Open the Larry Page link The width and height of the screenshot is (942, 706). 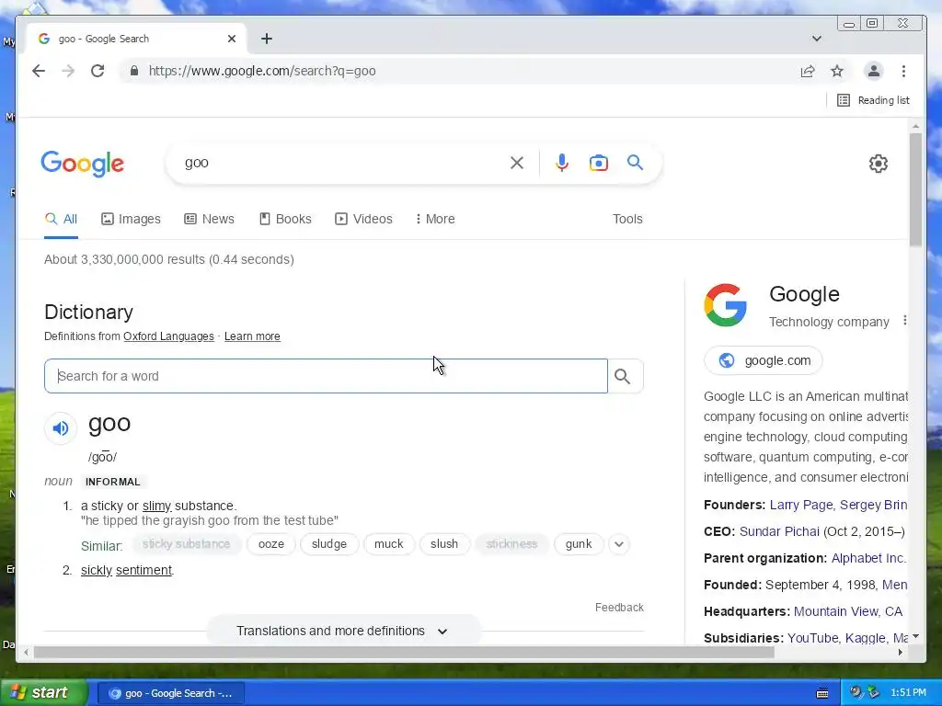tap(801, 505)
